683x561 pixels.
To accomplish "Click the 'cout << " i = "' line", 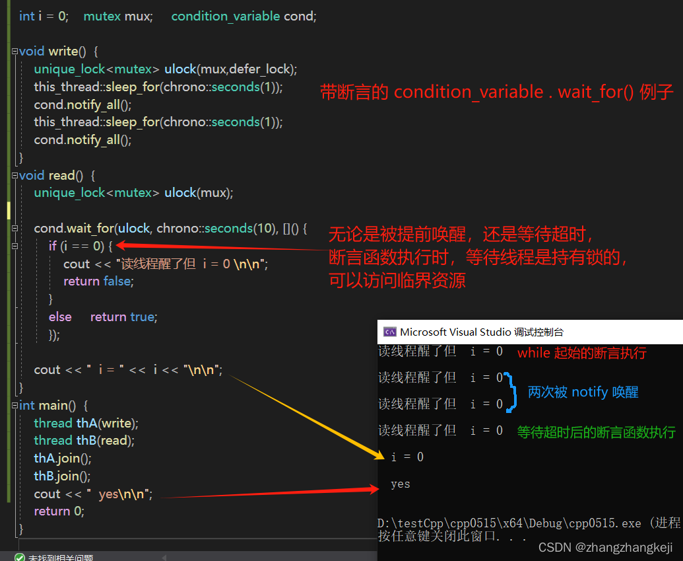I will 128,370.
